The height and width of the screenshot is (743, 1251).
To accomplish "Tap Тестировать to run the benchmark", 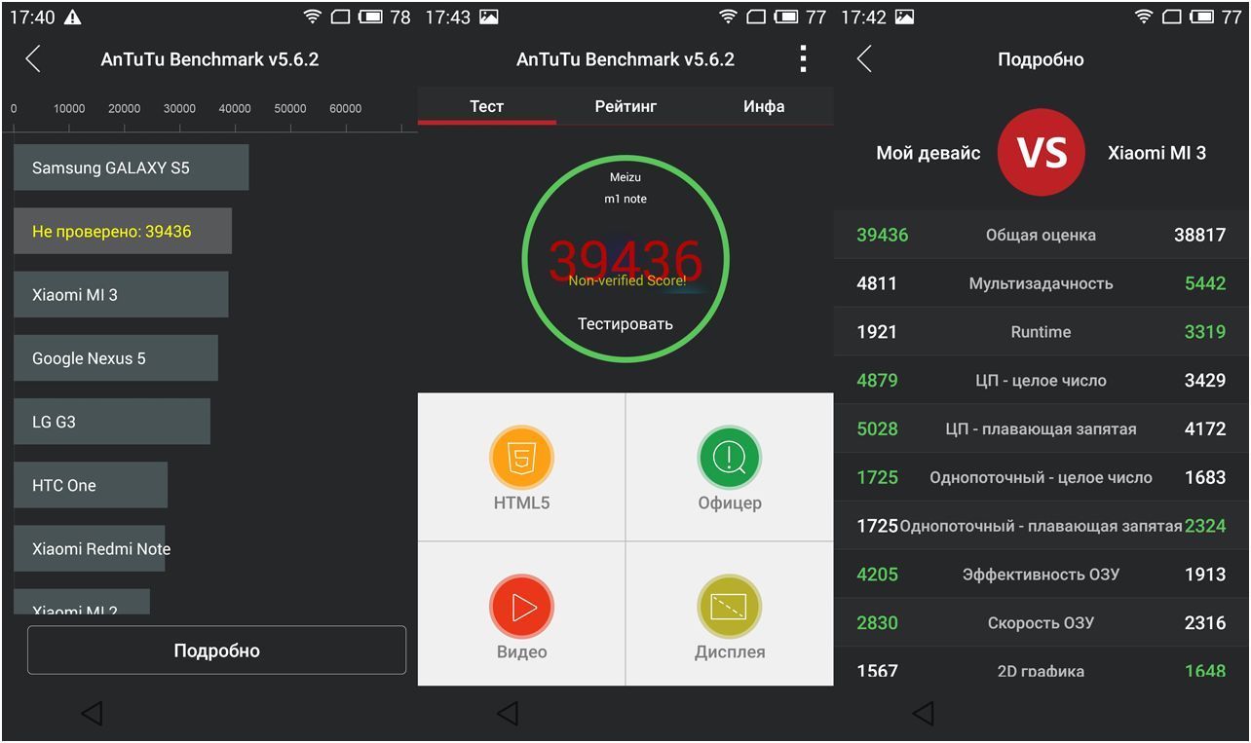I will 625,323.
